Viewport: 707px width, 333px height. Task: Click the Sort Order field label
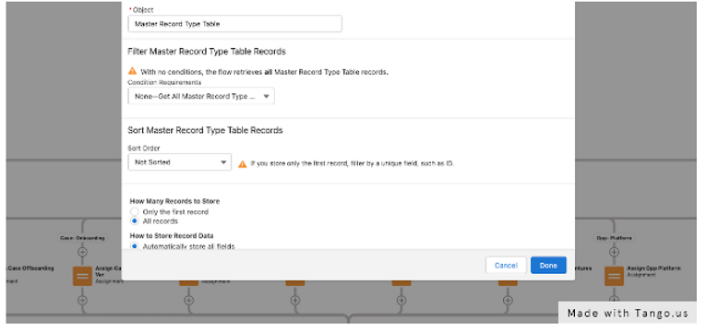(x=144, y=148)
